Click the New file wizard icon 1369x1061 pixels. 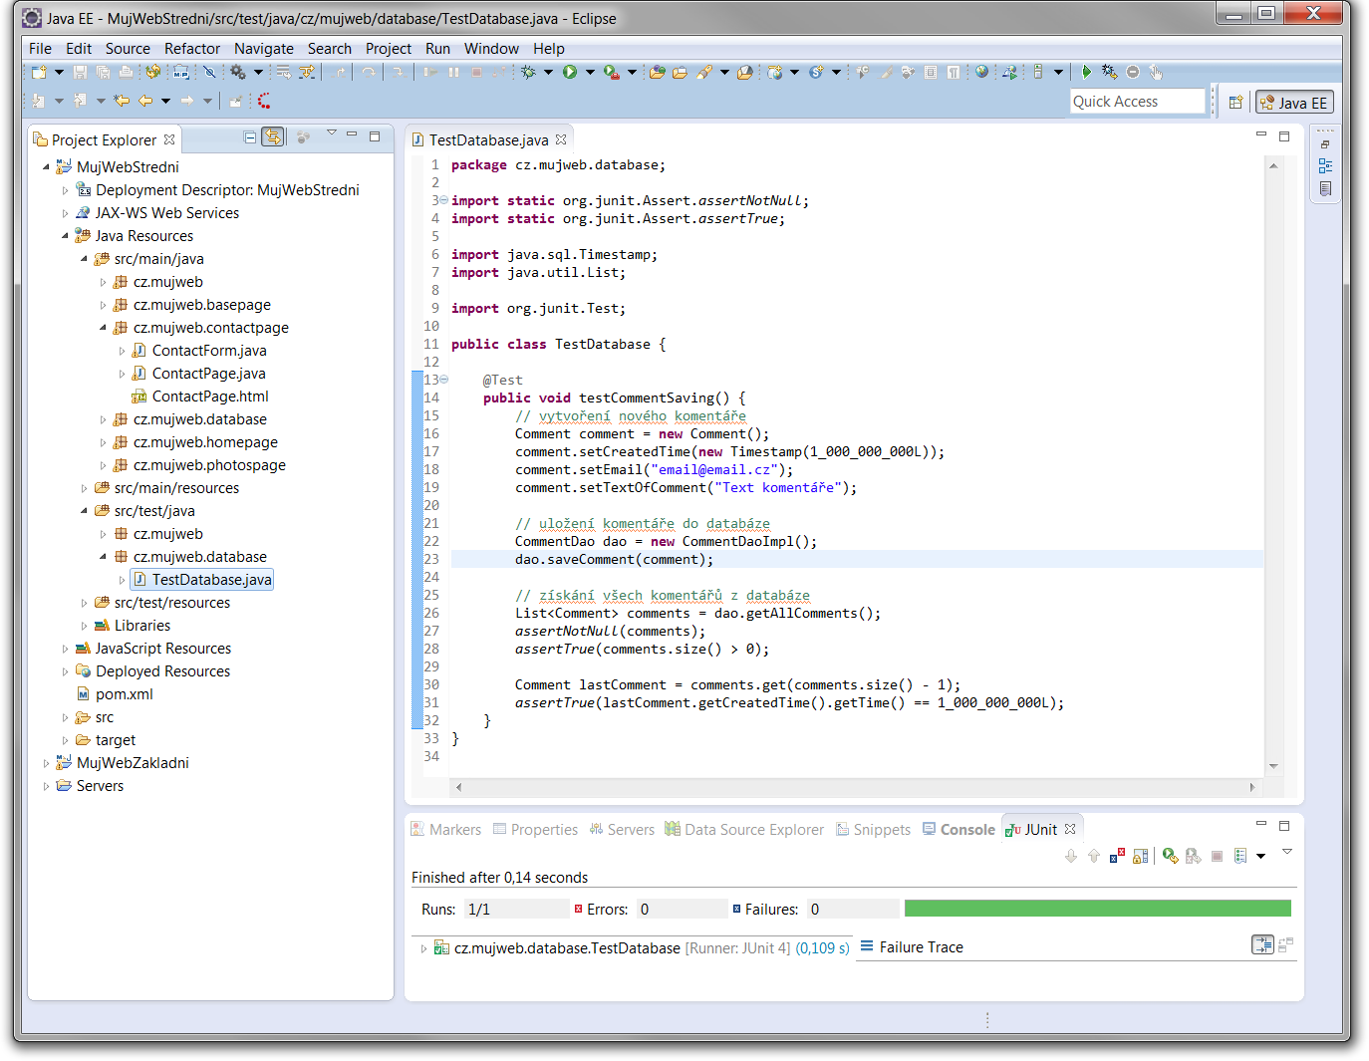tap(39, 72)
